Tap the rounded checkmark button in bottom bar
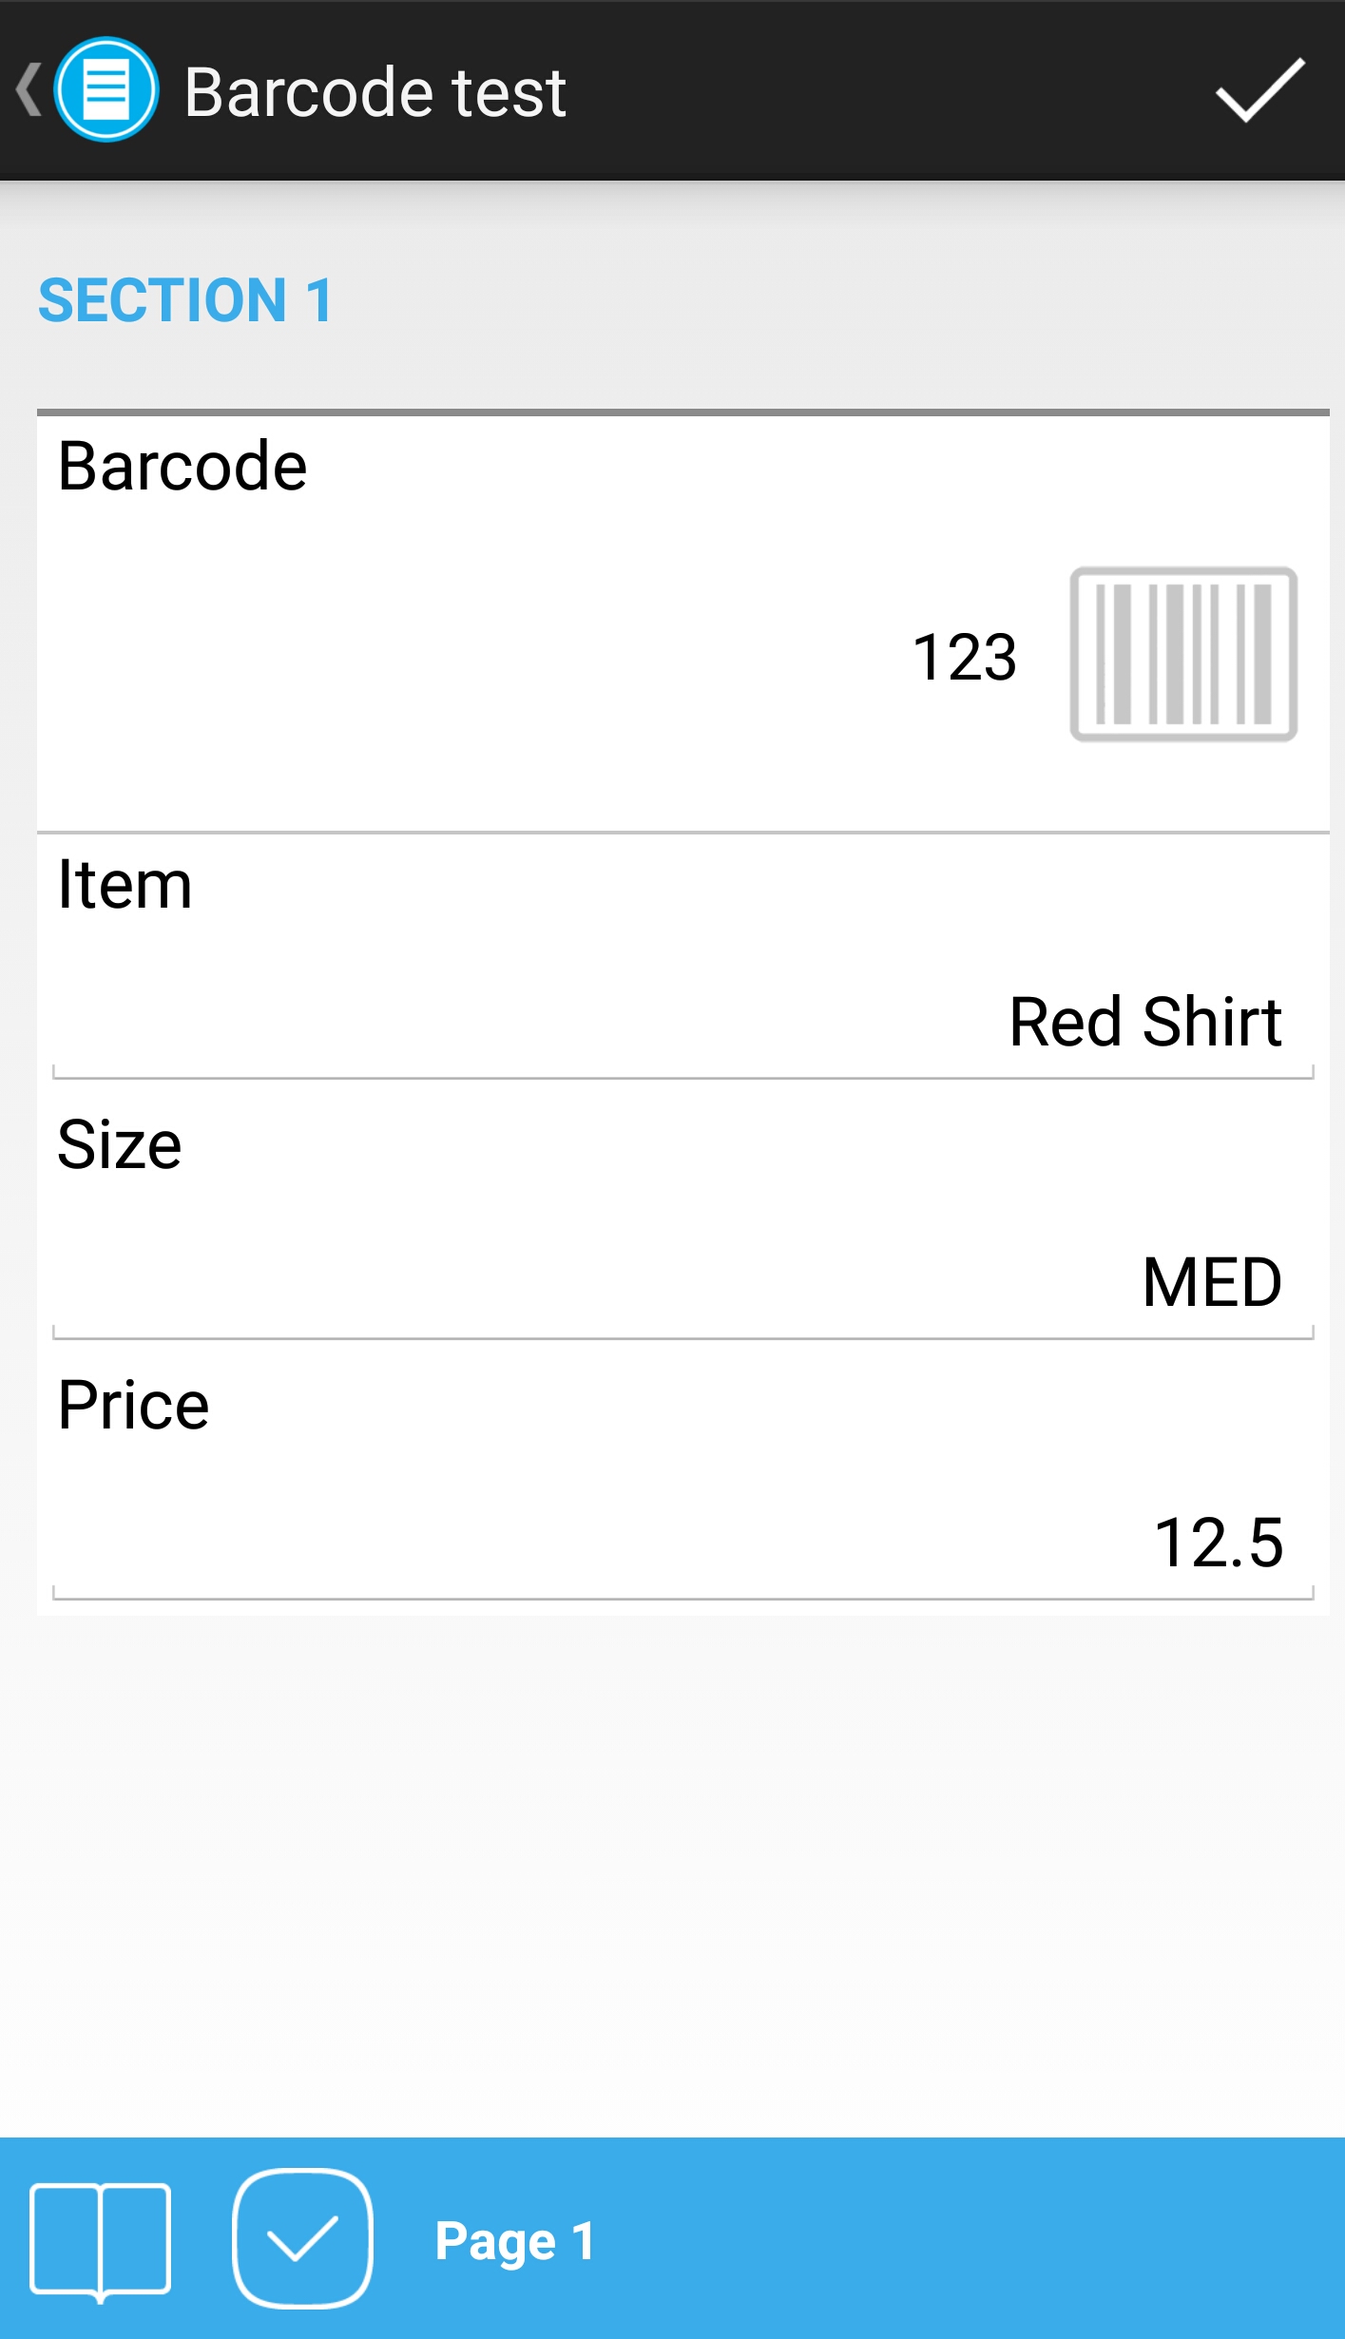This screenshot has height=2339, width=1345. [302, 2238]
